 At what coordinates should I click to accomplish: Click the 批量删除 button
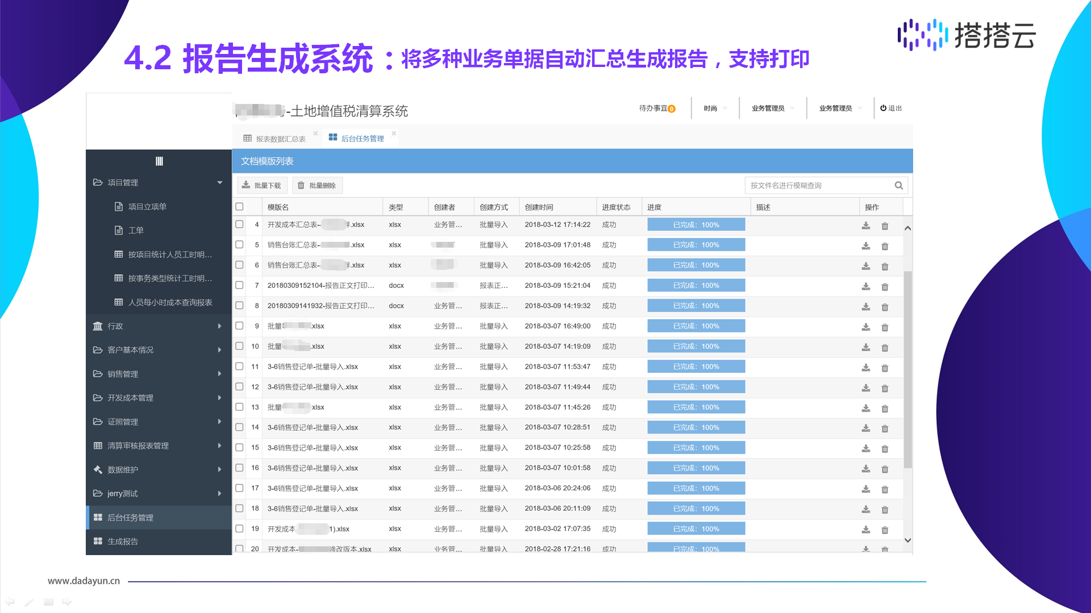pyautogui.click(x=317, y=186)
